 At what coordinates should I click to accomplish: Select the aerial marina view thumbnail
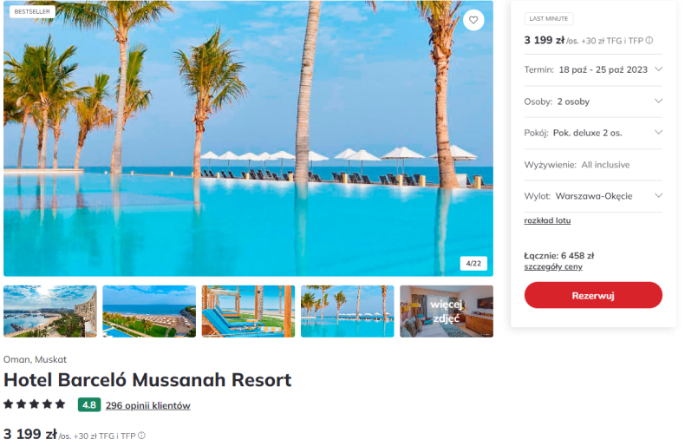50,312
